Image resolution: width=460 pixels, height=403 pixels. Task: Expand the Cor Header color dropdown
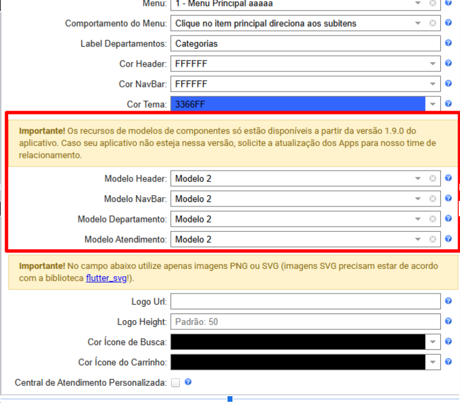pyautogui.click(x=433, y=64)
